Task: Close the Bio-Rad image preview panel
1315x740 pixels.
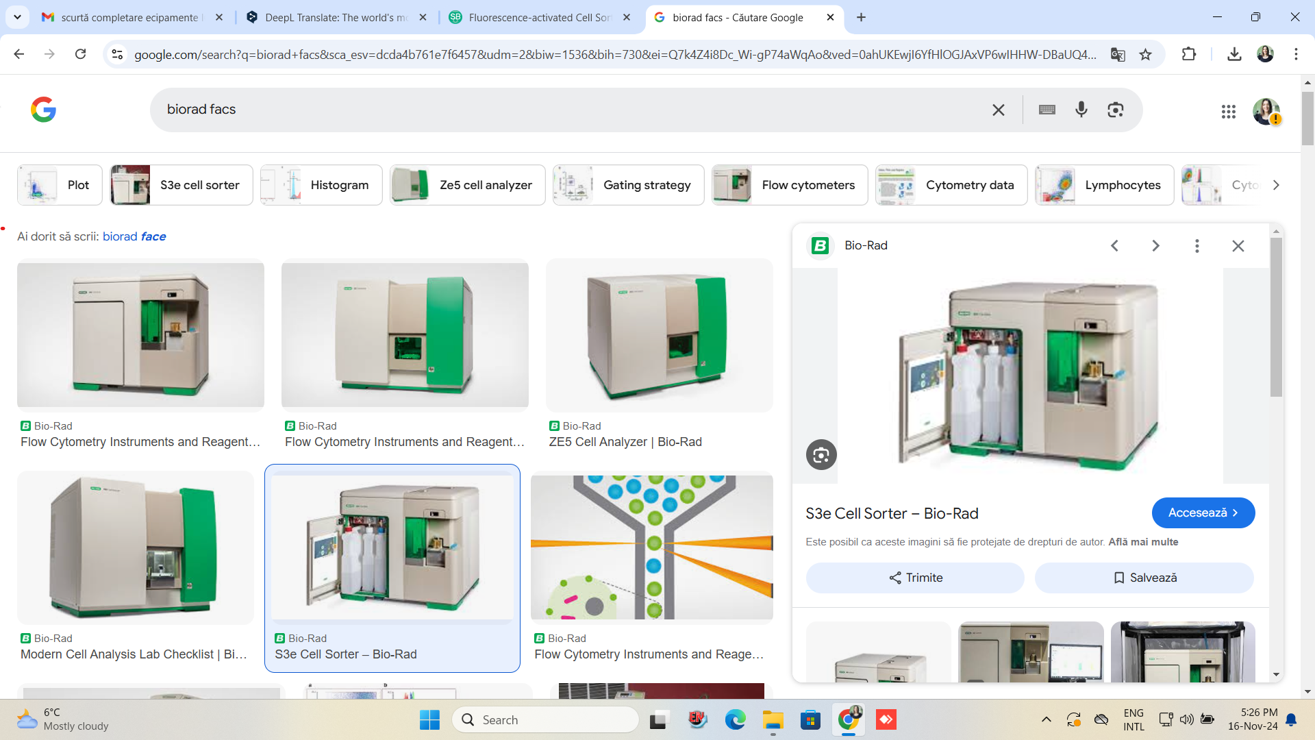Action: tap(1238, 245)
